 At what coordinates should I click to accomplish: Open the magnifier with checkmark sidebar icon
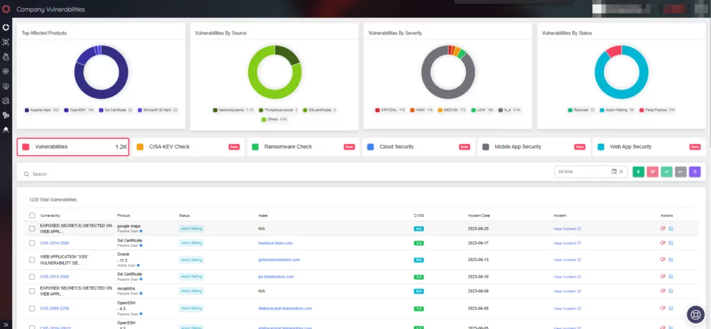pos(6,100)
